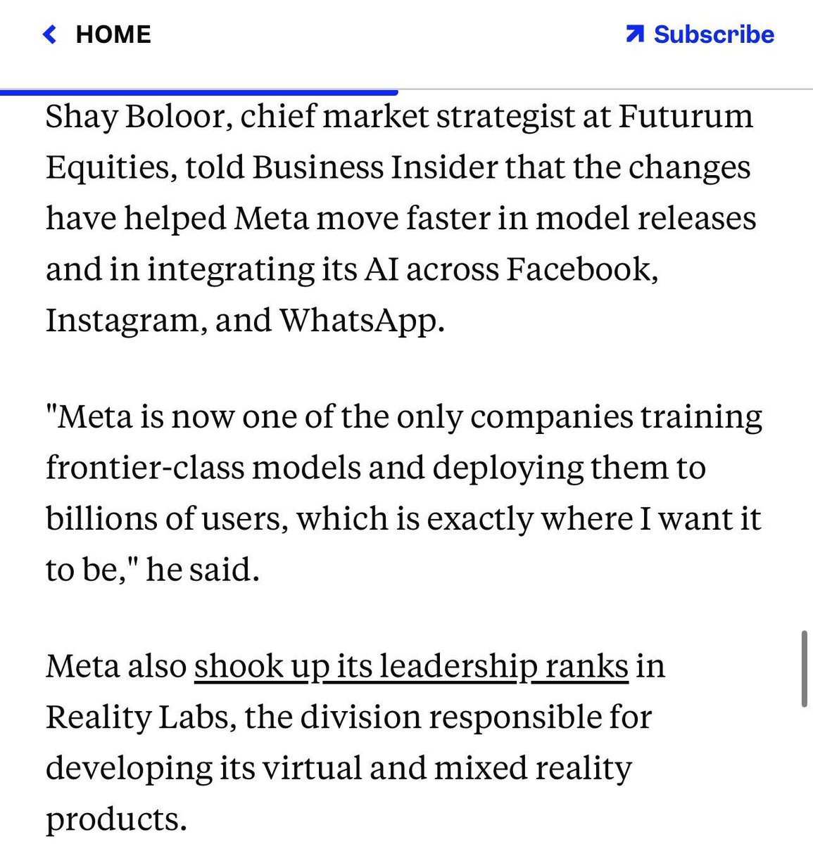Open the Subscribe link
Image resolution: width=813 pixels, height=844 pixels.
pos(714,34)
